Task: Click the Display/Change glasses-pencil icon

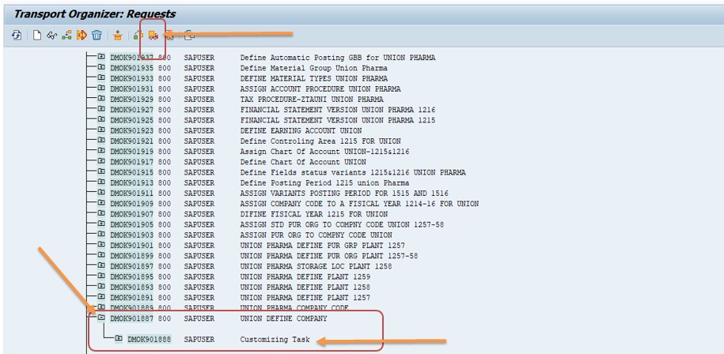Action: coord(51,35)
